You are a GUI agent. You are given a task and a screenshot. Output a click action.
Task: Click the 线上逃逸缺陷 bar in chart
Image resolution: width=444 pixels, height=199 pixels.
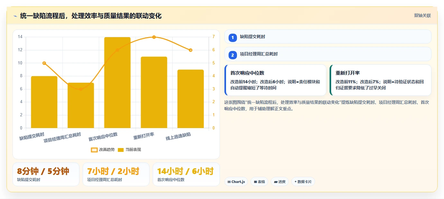click(x=191, y=99)
